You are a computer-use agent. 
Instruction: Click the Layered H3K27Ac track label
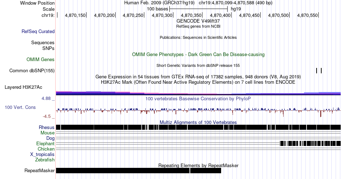click(x=23, y=87)
